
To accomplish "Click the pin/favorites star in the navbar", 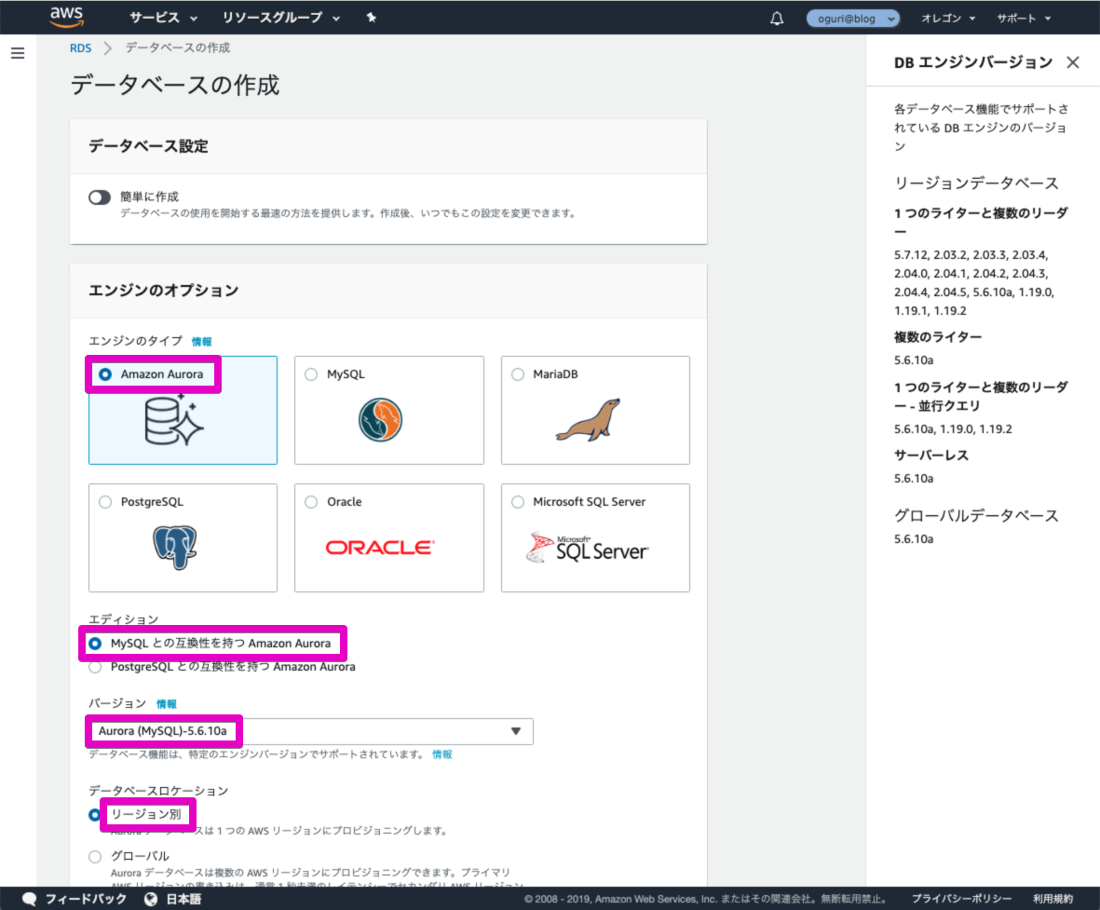I will 371,17.
